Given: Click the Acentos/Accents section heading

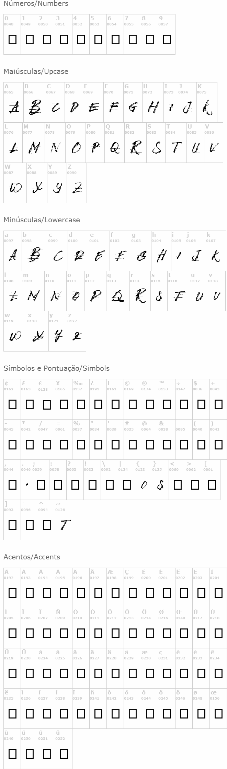Looking at the screenshot, I should (x=32, y=557).
